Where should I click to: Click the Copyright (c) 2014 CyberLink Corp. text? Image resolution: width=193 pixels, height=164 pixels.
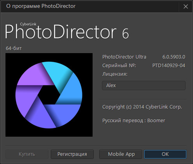point(142,107)
